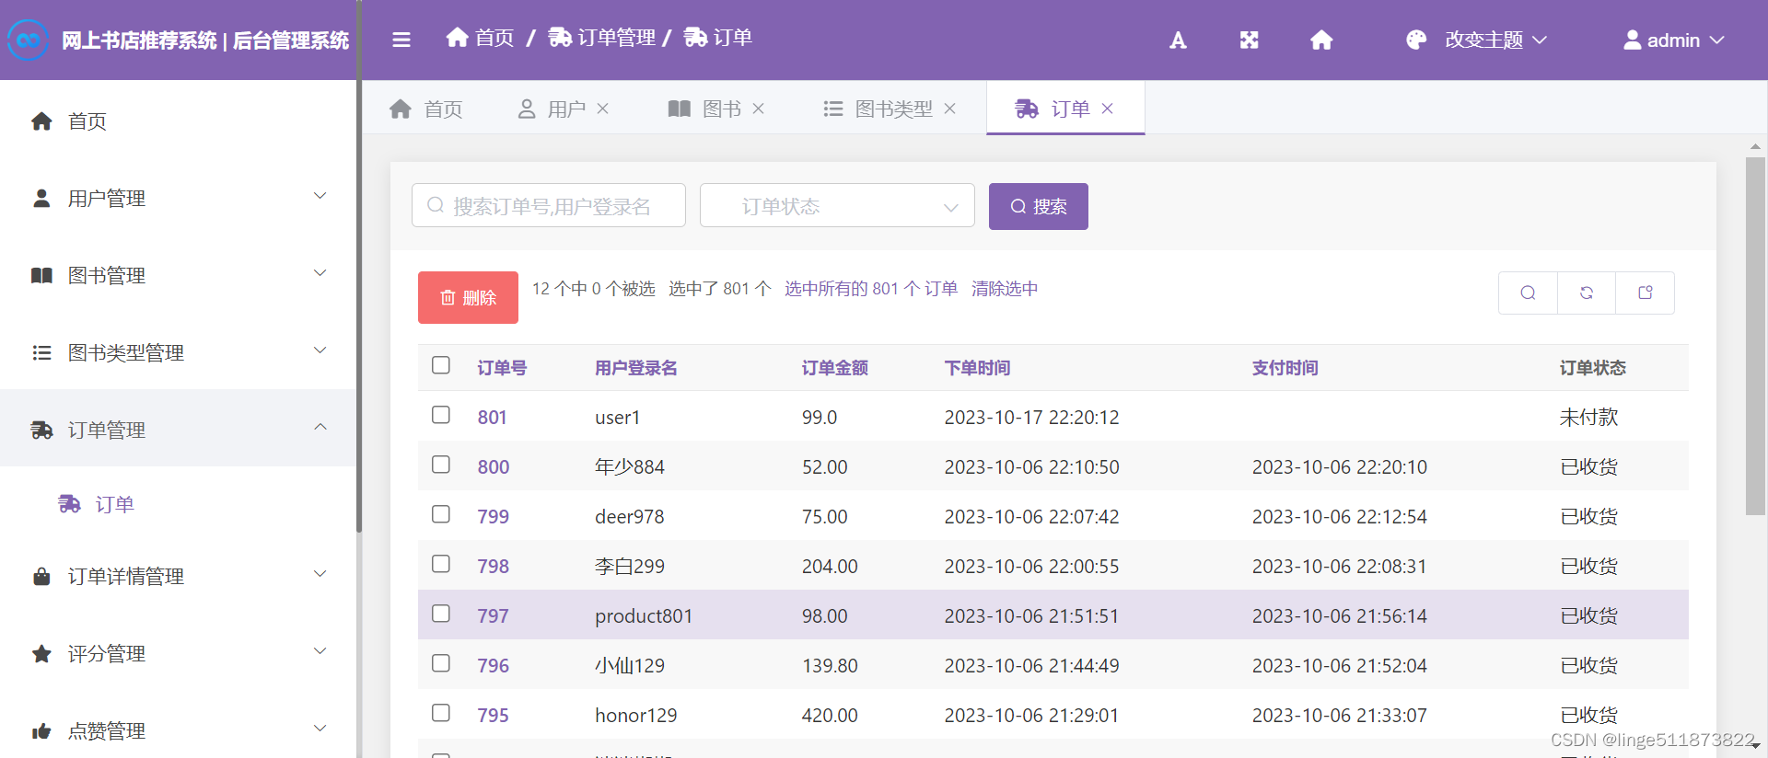Click the palette theme icon
The height and width of the screenshot is (758, 1768).
[x=1416, y=40]
